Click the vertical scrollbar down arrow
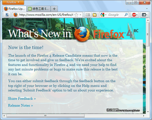Screen dimensions: 152x120 [x=148, y=112]
